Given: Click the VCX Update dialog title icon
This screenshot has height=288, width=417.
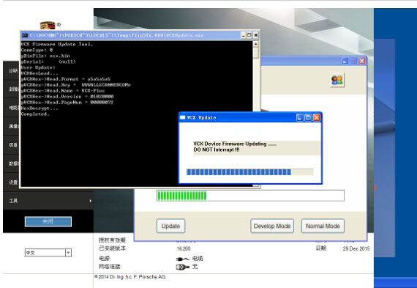Looking at the screenshot, I should point(183,117).
